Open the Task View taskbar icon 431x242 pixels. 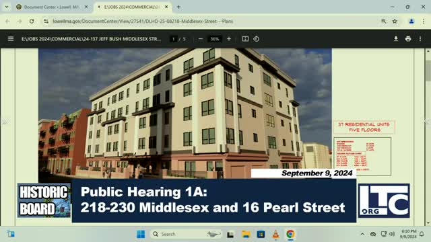click(x=230, y=234)
